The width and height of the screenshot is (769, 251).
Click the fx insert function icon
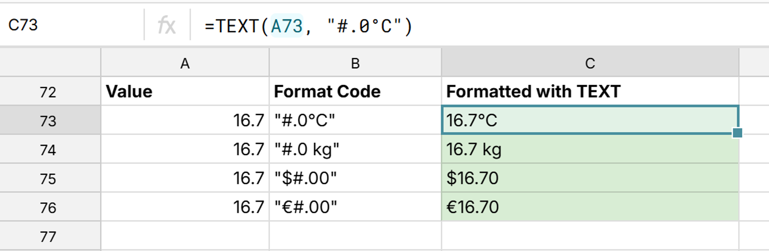coord(167,25)
